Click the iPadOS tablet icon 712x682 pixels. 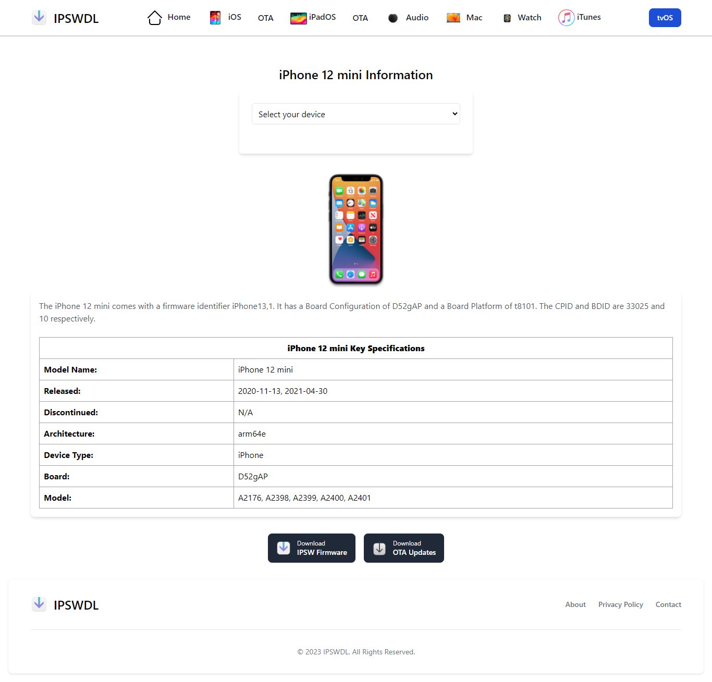click(299, 18)
